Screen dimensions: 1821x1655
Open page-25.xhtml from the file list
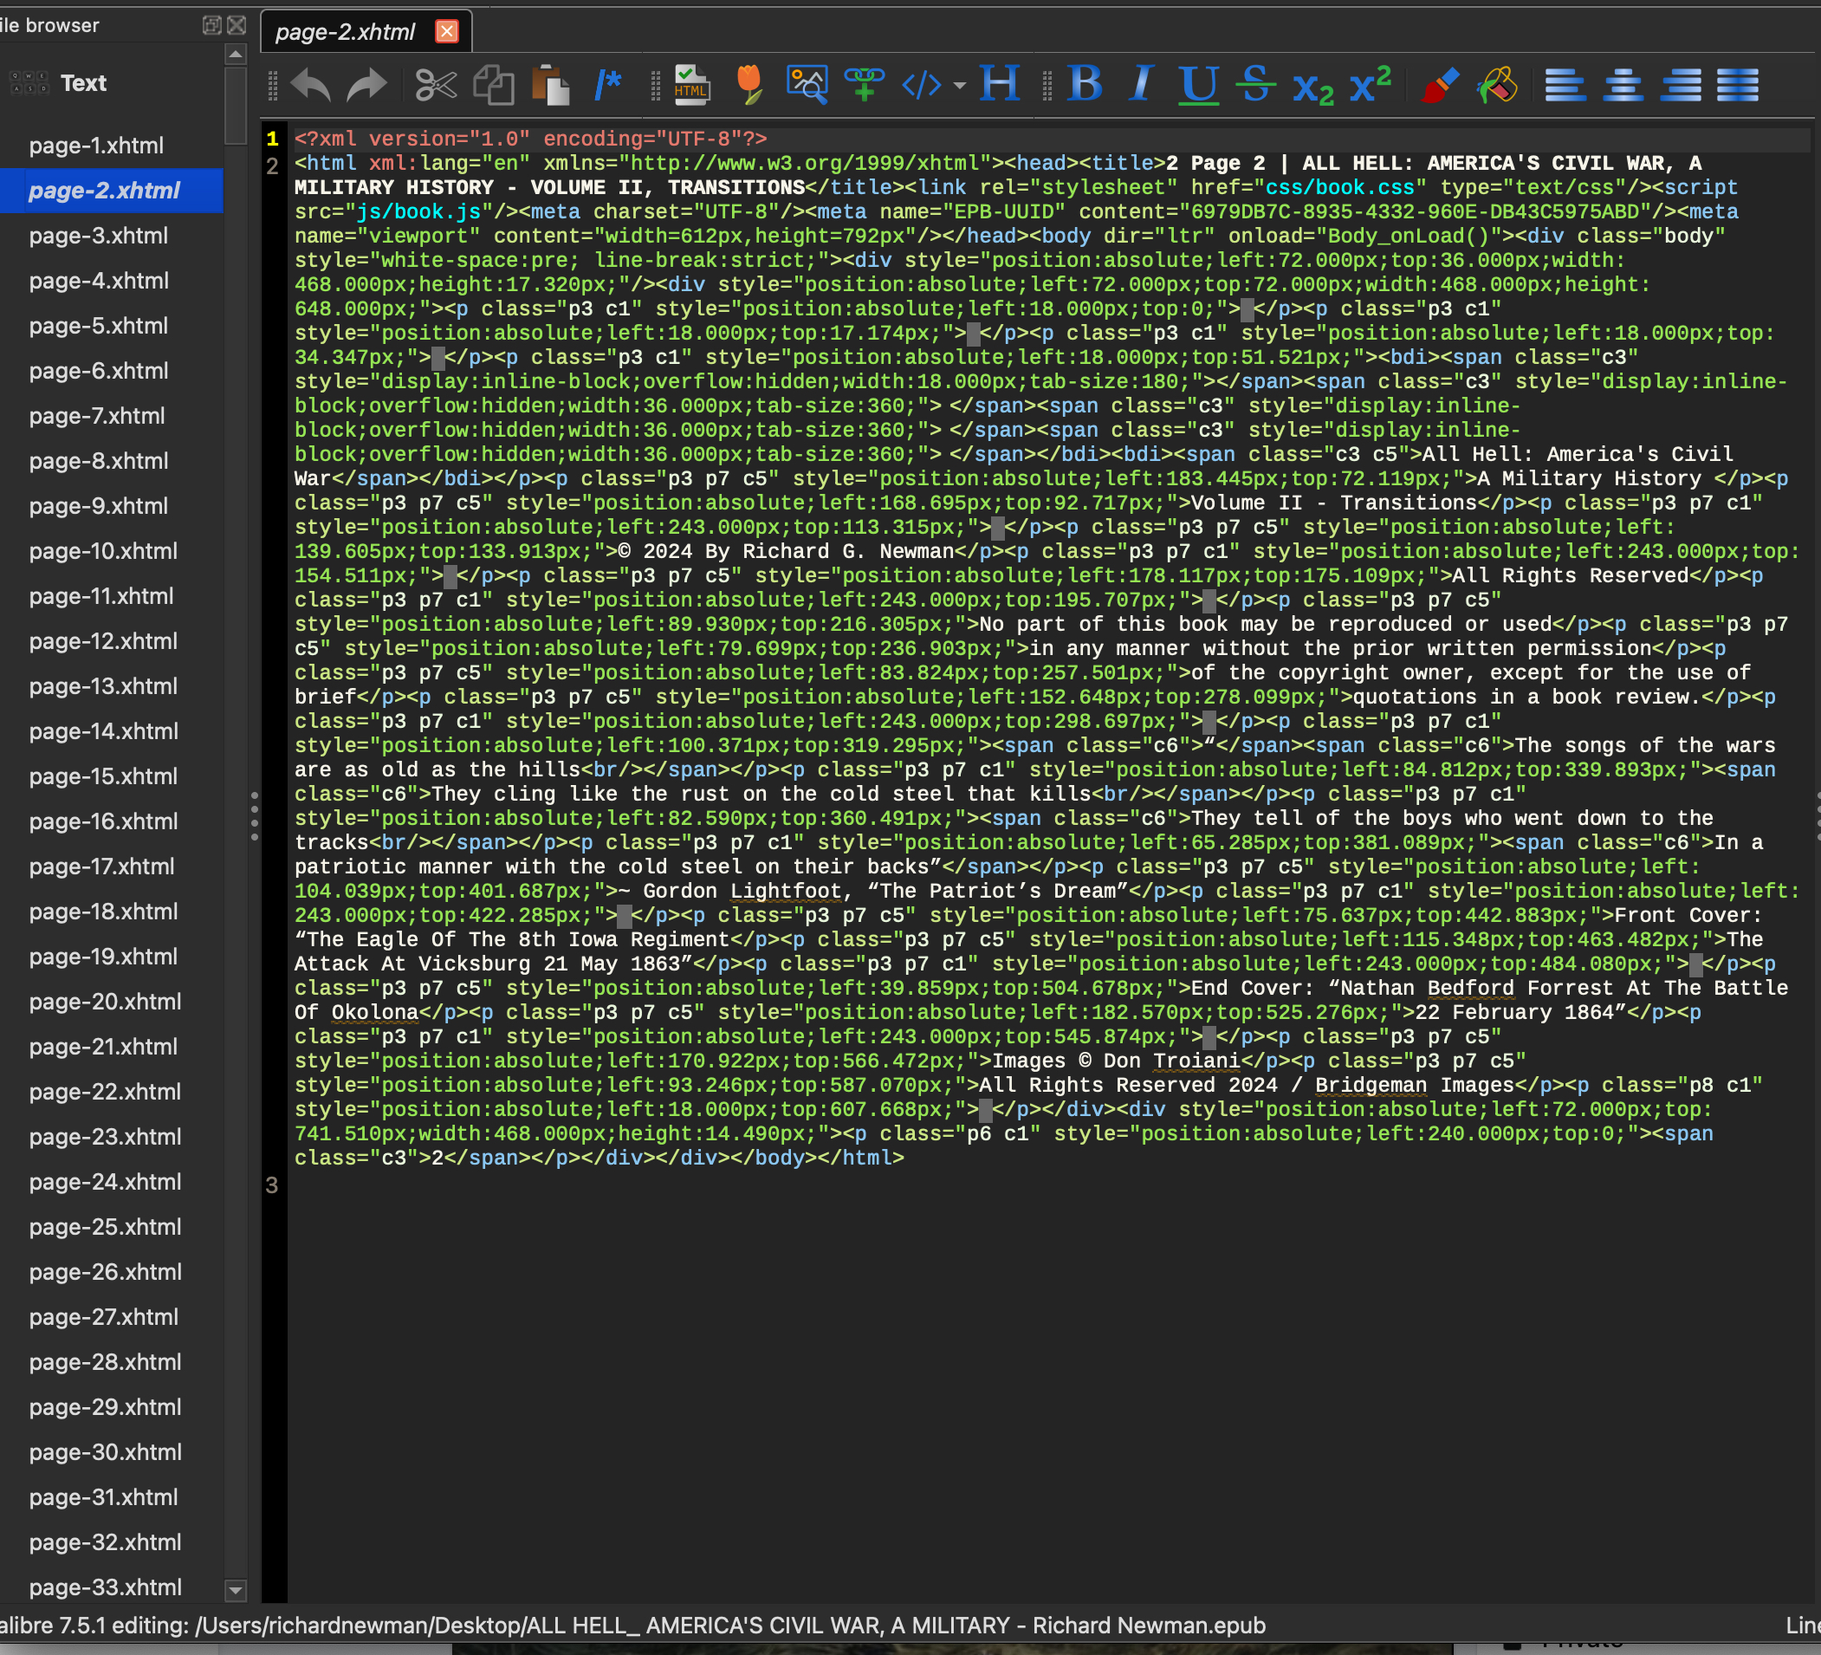click(x=105, y=1227)
